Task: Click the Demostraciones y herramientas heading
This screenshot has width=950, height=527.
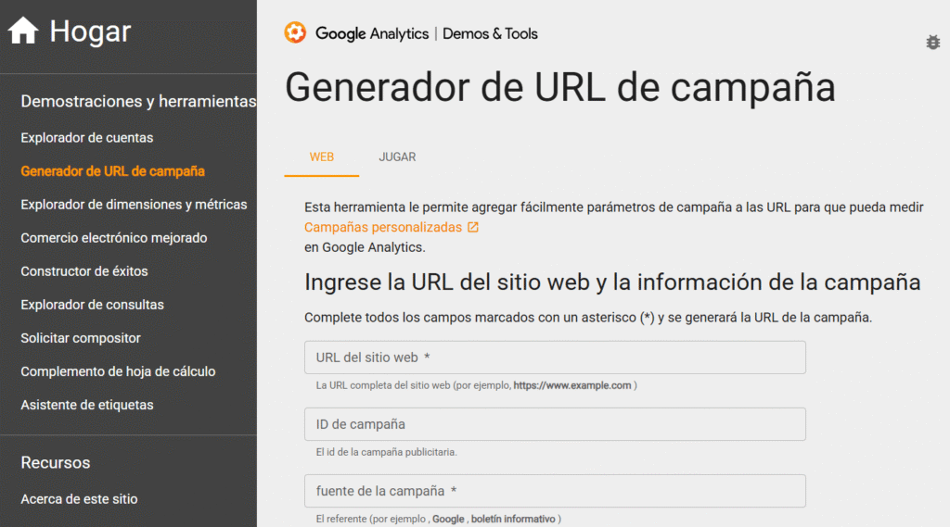Action: [138, 101]
